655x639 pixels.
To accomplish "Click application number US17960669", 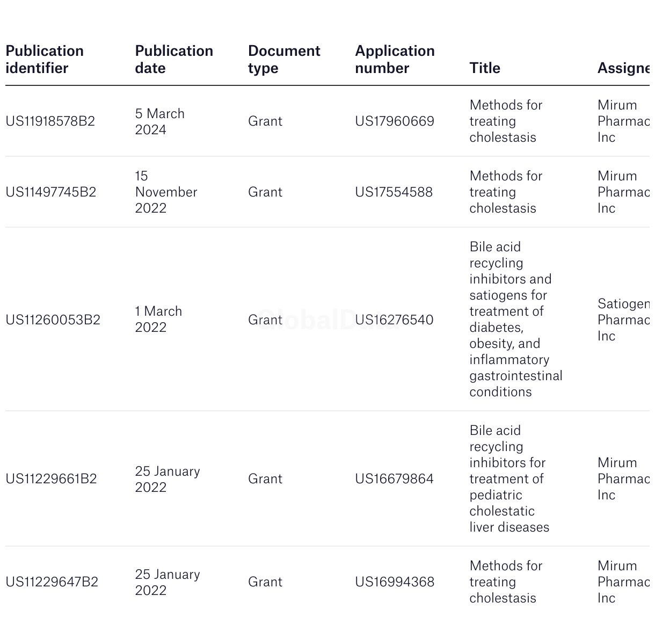I will point(395,121).
